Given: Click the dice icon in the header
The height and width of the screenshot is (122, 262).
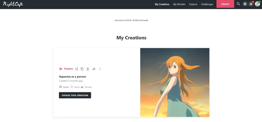Looking at the screenshot, I should 245,4.
